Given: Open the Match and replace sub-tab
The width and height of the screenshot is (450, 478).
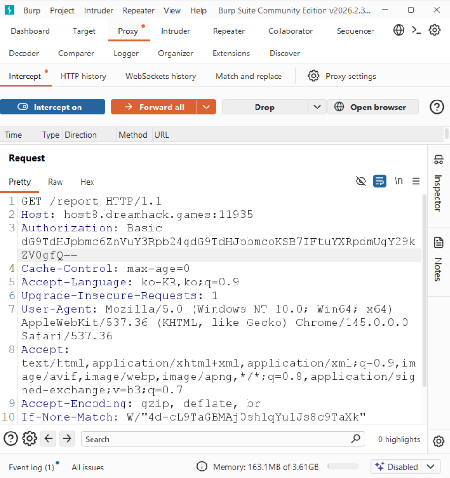Looking at the screenshot, I should [248, 76].
